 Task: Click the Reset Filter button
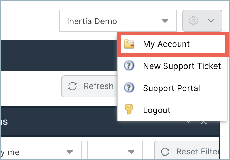point(187,150)
